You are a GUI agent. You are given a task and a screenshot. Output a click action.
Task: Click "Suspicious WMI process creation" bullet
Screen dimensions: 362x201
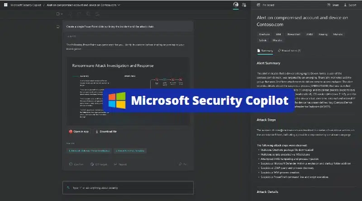280,173
